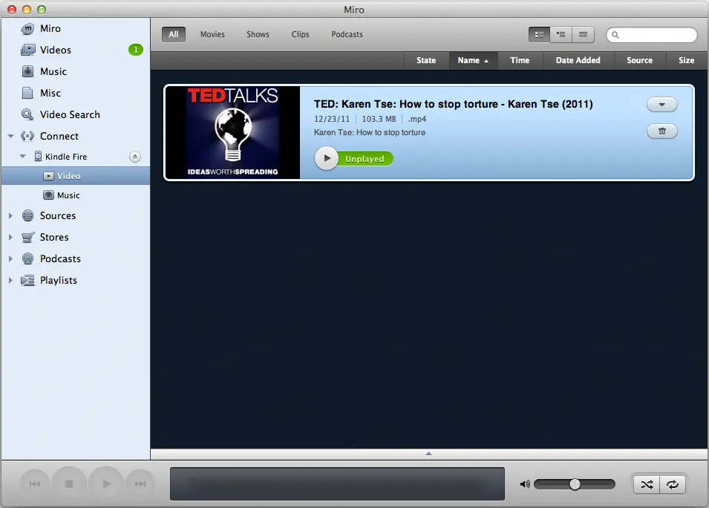
Task: Select the Podcasts filter tab
Action: (x=347, y=34)
